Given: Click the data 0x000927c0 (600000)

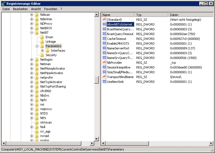Looking at the screenshot, I should [185, 39].
